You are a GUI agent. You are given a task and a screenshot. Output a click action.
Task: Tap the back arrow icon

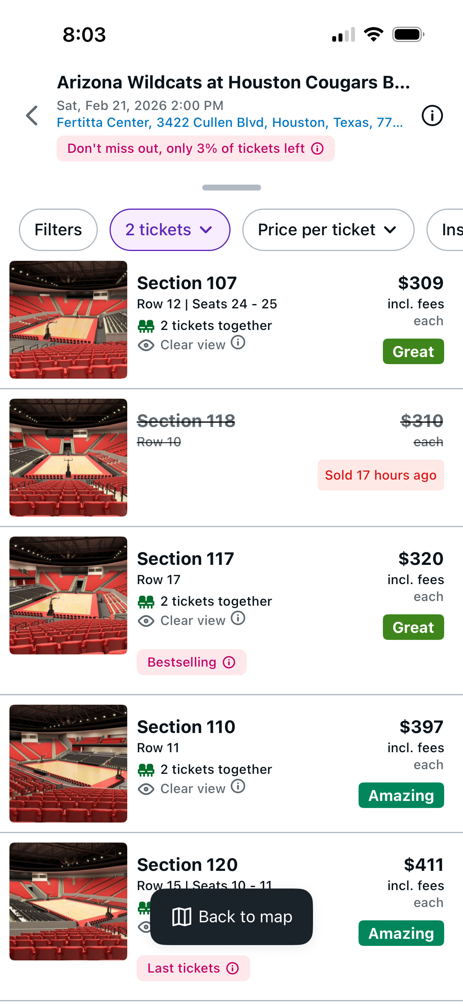(x=32, y=116)
